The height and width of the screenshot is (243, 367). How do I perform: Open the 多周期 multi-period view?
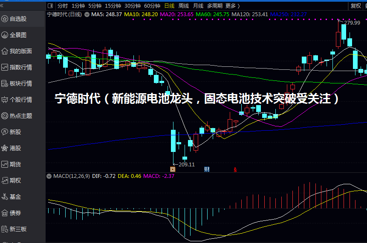point(215,6)
